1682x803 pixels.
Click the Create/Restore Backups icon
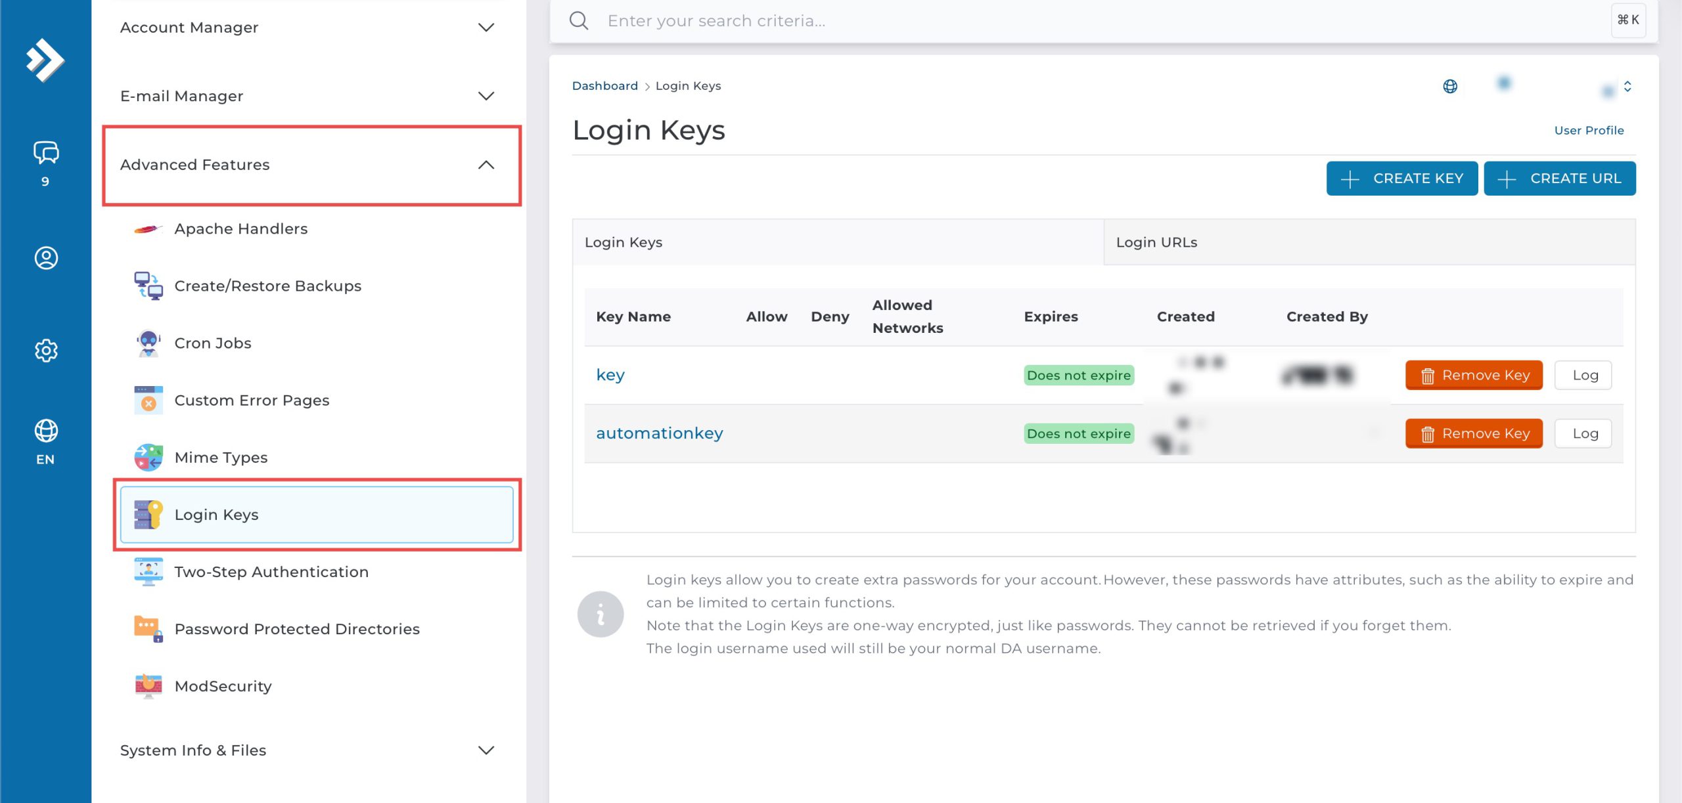[x=148, y=286]
